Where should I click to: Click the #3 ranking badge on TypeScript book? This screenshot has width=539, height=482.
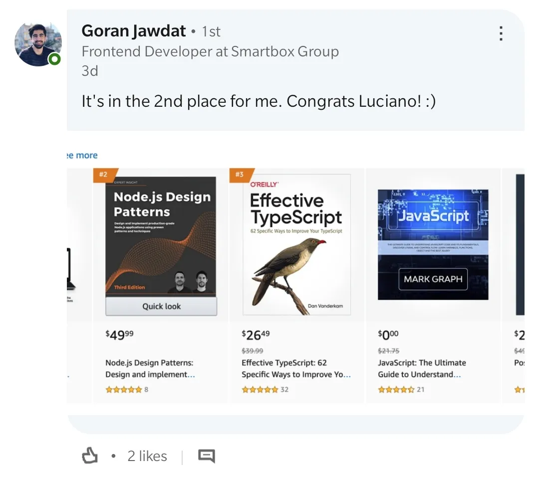coord(239,175)
